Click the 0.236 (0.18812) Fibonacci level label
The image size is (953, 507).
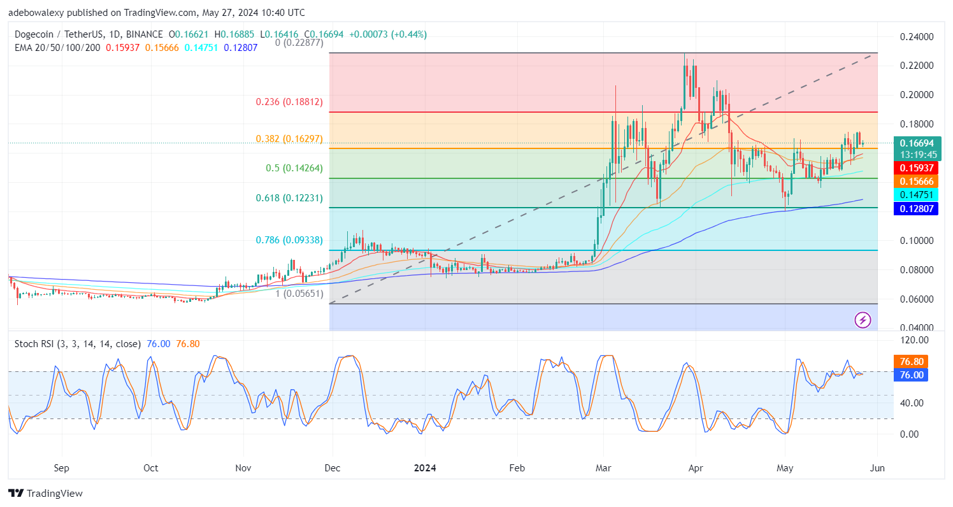(289, 102)
